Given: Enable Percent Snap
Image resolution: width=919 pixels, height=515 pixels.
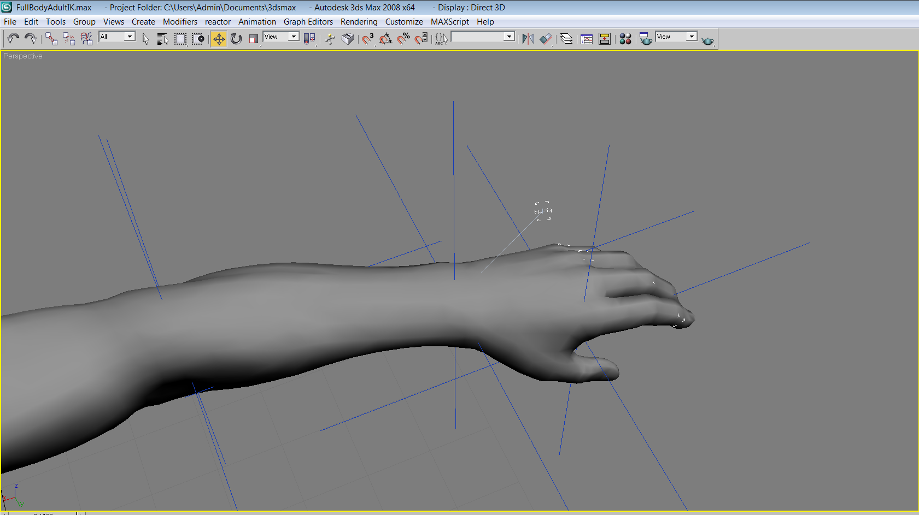Looking at the screenshot, I should [403, 38].
